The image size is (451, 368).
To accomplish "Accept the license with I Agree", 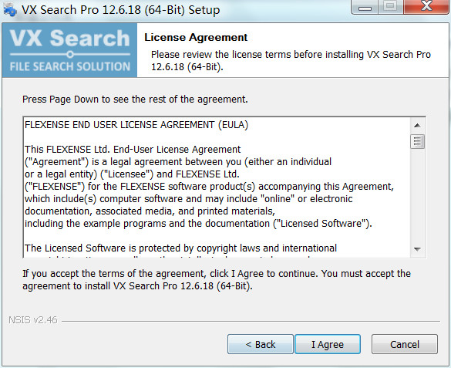I will tap(328, 344).
